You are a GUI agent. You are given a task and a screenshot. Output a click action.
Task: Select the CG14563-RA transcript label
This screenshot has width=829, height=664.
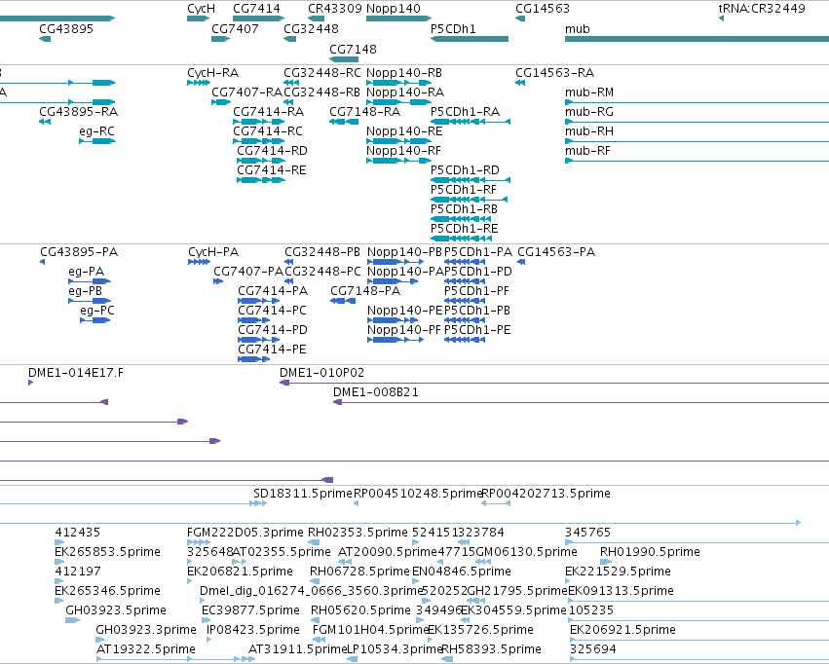(554, 73)
